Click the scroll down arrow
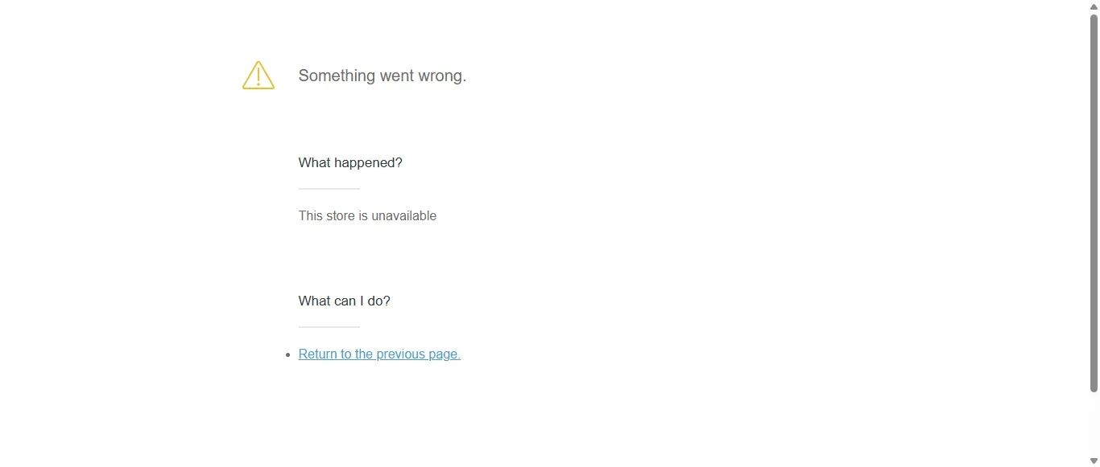 pyautogui.click(x=1094, y=461)
